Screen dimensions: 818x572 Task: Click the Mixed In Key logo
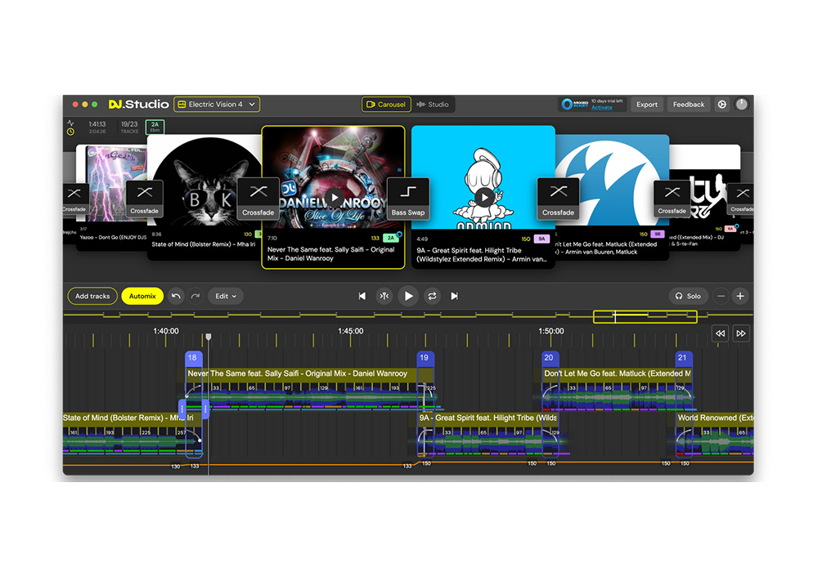574,105
